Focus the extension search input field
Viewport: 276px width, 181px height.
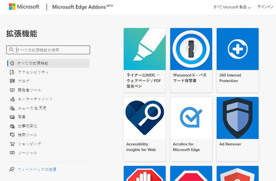[52, 50]
